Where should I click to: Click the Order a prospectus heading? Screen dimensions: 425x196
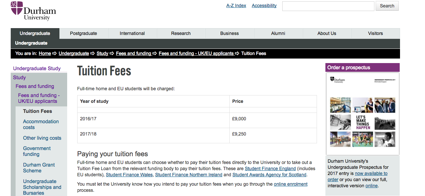349,68
